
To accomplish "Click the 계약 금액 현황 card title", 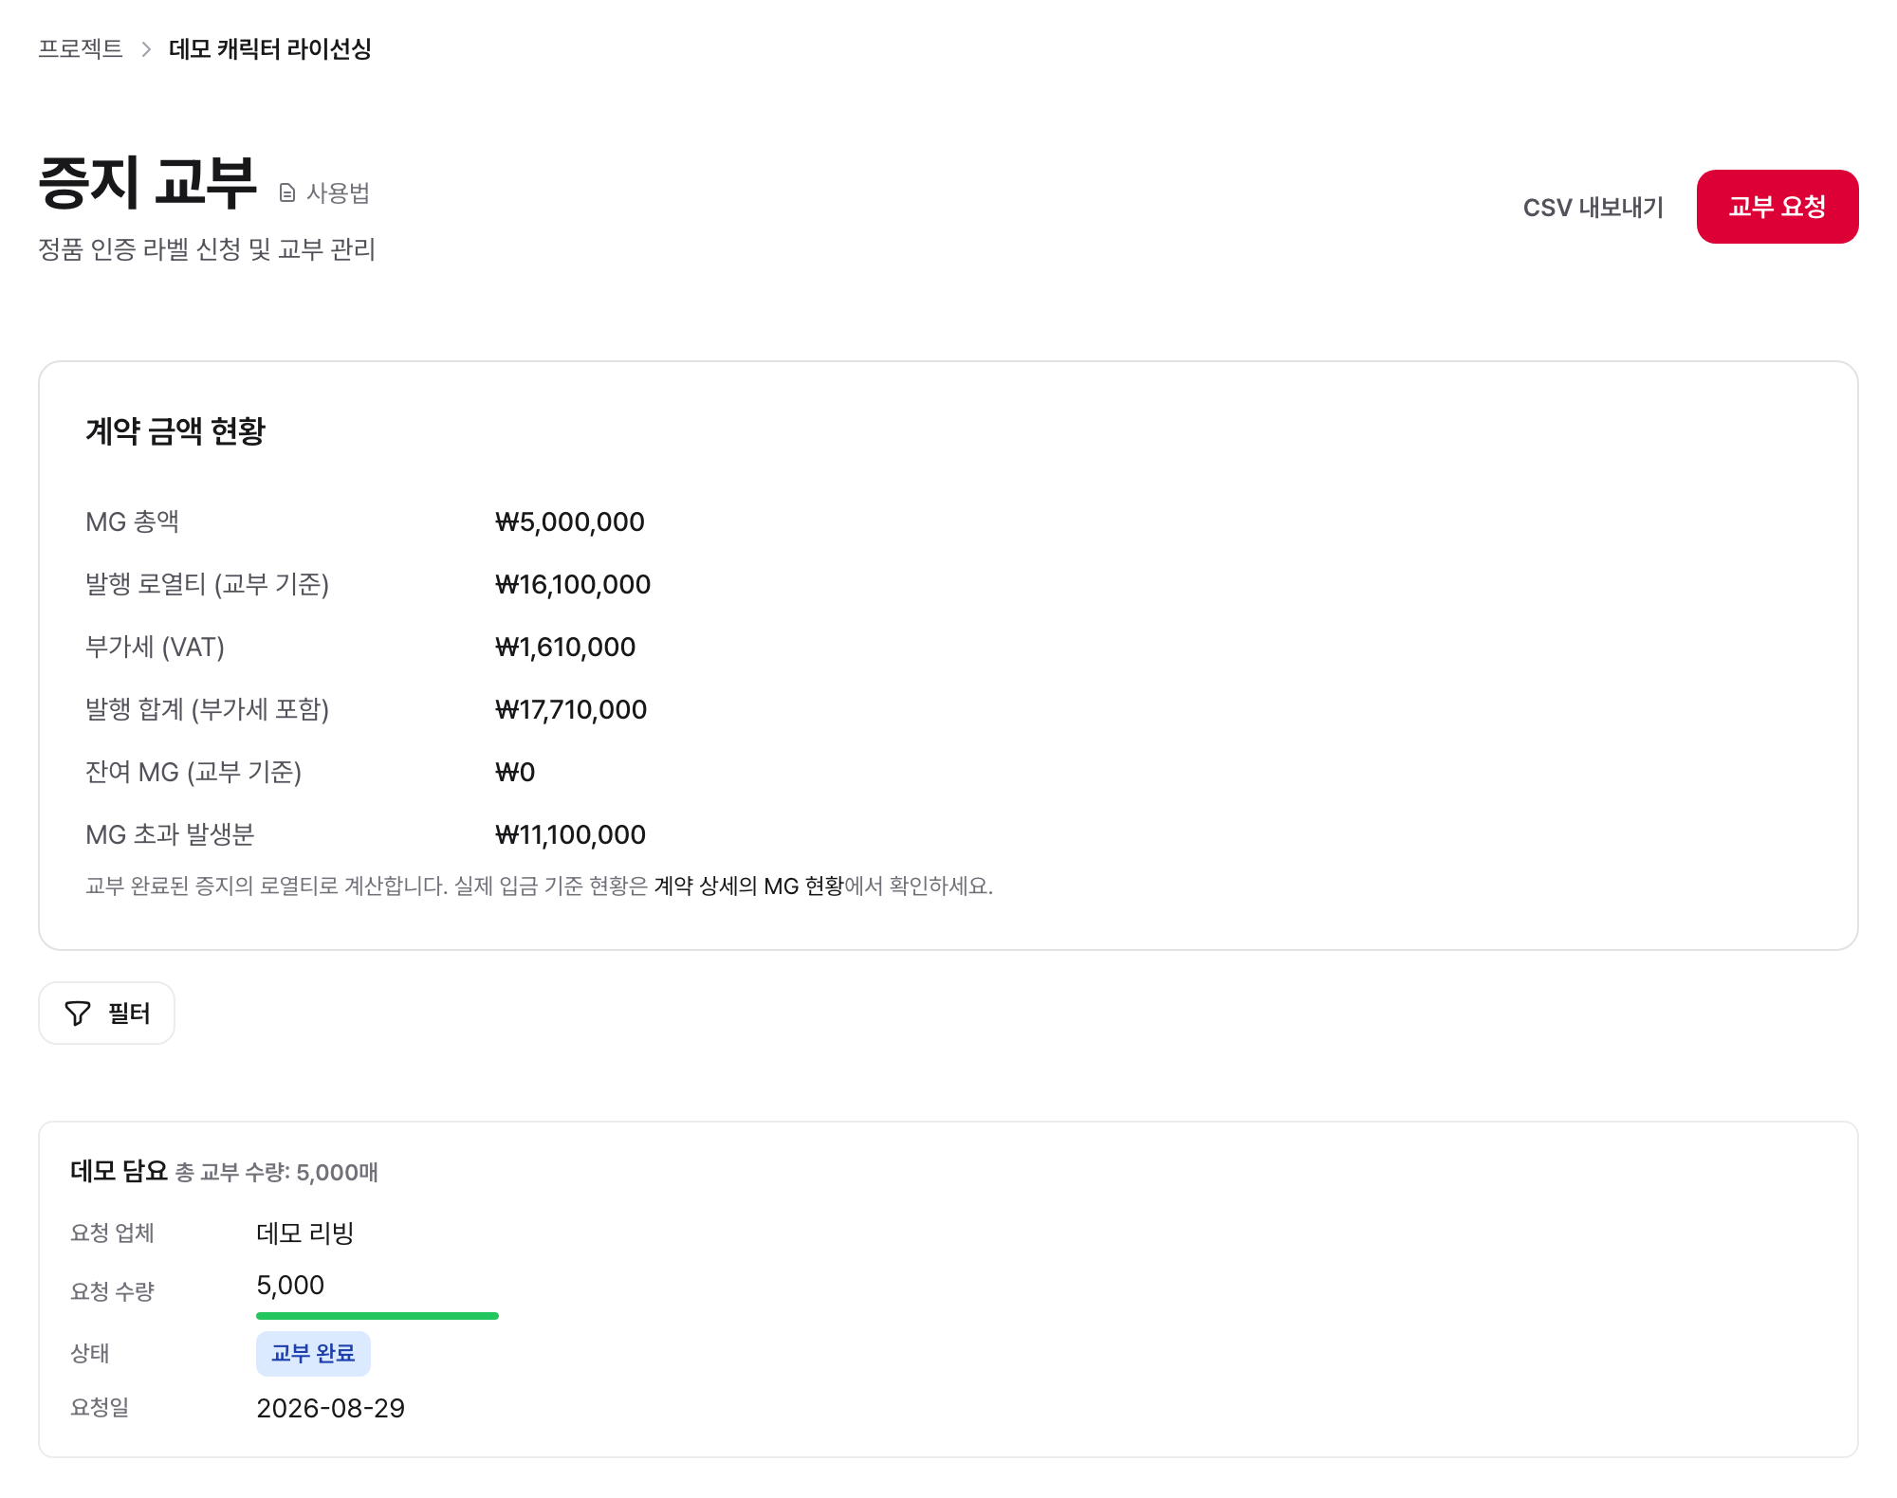I will (x=175, y=431).
